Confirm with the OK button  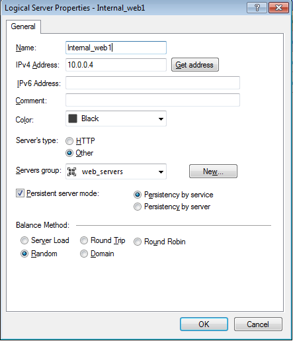(204, 324)
